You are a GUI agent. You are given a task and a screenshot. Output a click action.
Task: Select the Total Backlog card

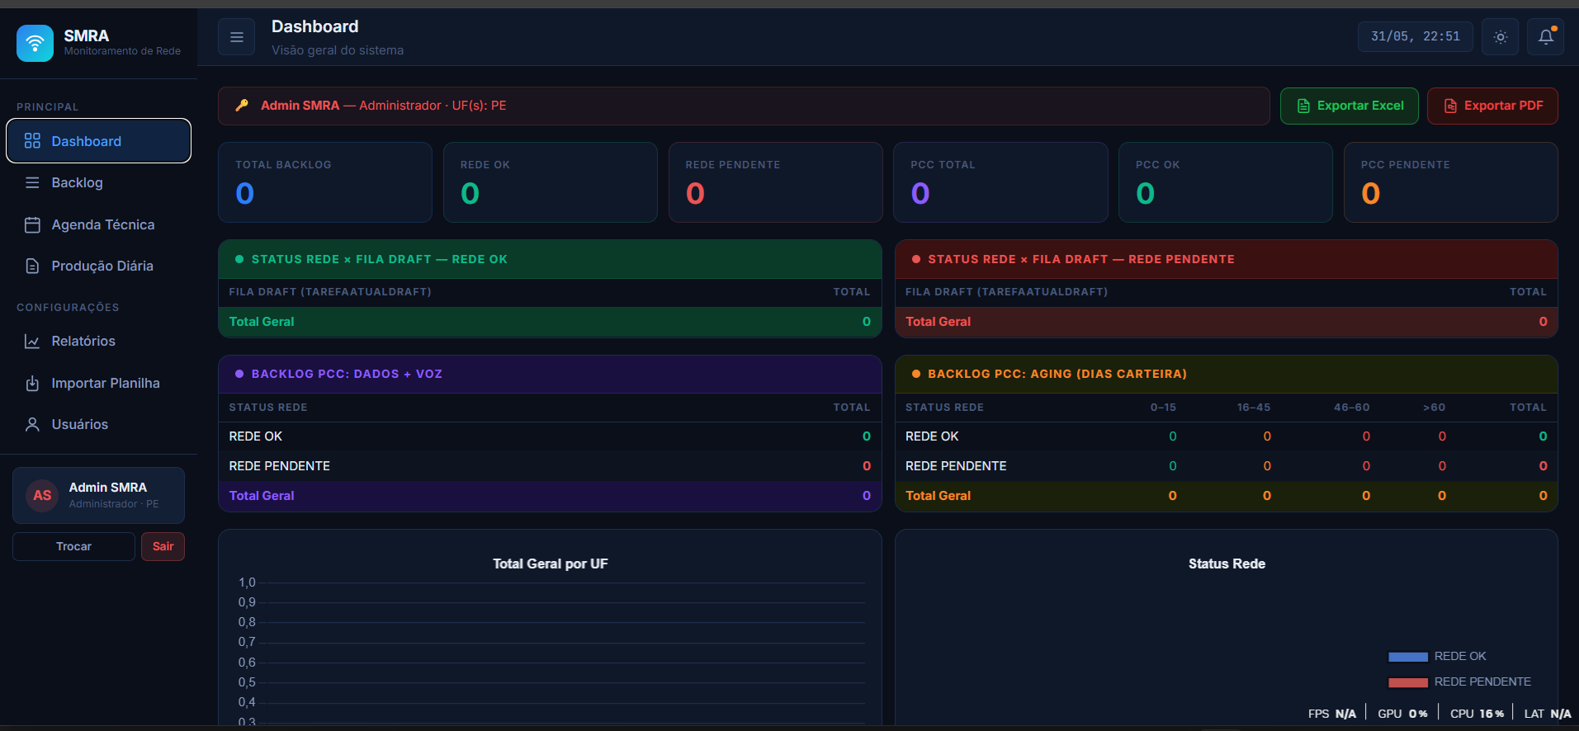point(325,182)
